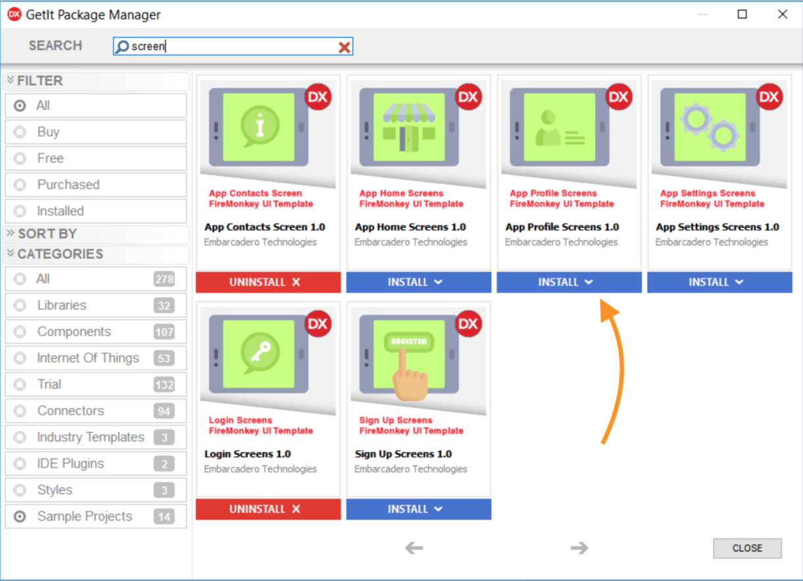Choose the Industry Templates category
This screenshot has width=803, height=581.
point(96,437)
